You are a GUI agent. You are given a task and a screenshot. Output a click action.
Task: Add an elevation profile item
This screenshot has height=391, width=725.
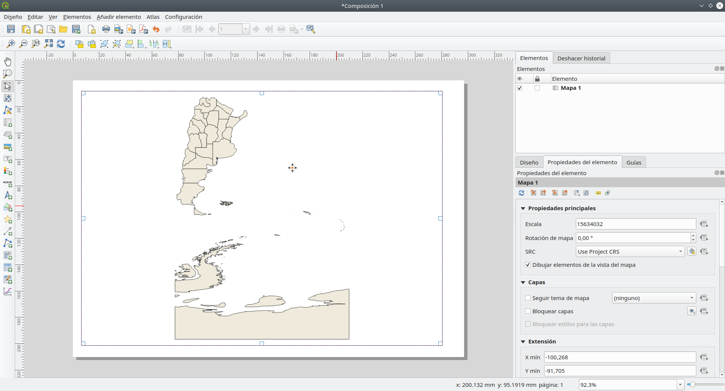tap(8, 291)
